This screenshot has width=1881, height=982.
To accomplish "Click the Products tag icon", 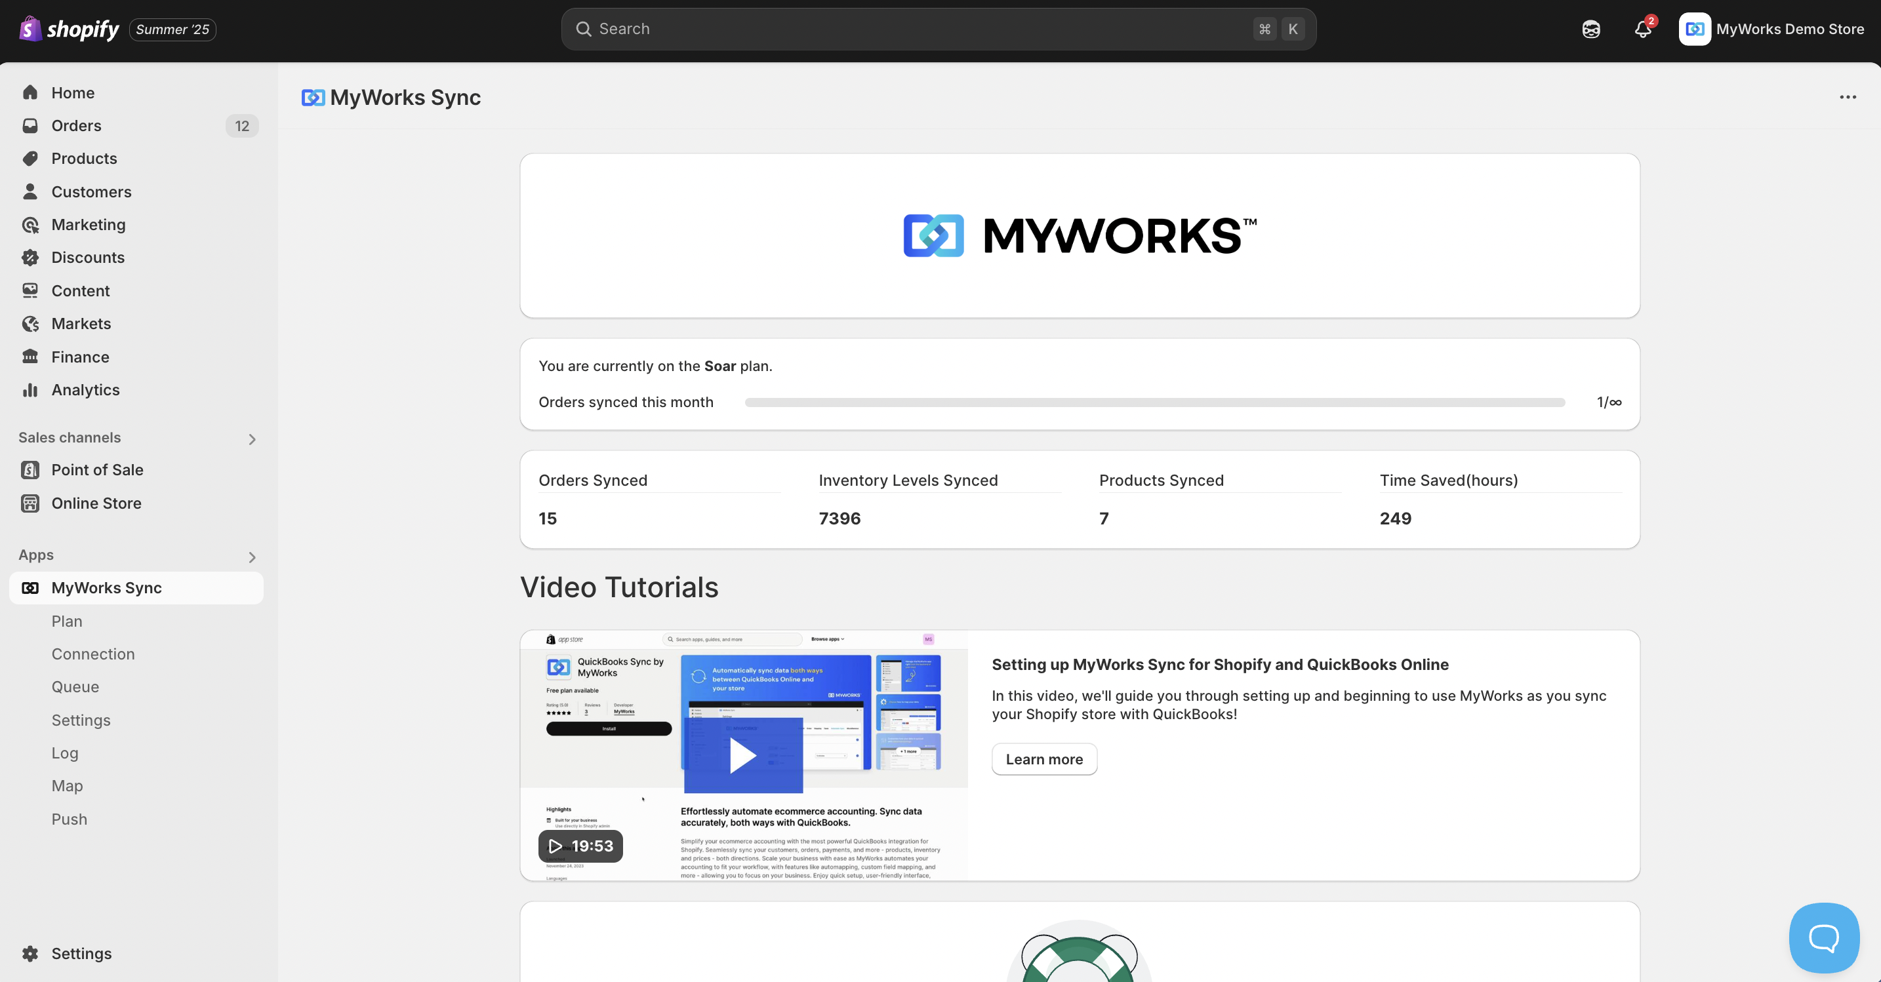I will tap(30, 159).
